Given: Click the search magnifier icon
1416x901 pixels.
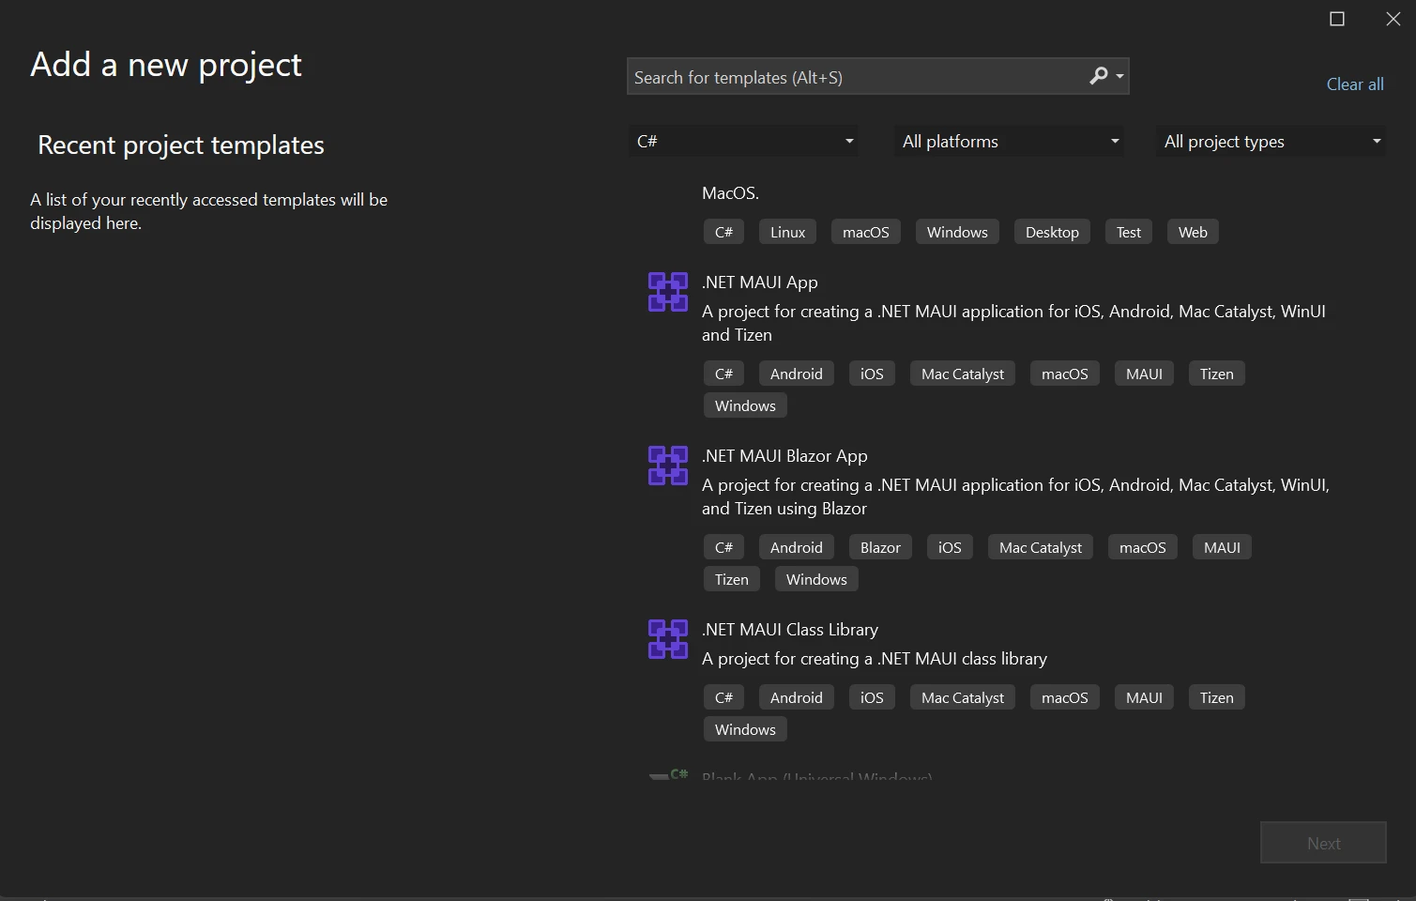Looking at the screenshot, I should (1098, 76).
